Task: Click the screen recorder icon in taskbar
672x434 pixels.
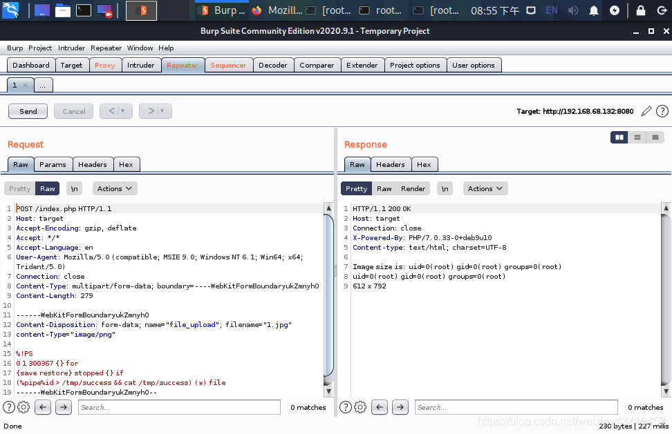Action: click(104, 10)
